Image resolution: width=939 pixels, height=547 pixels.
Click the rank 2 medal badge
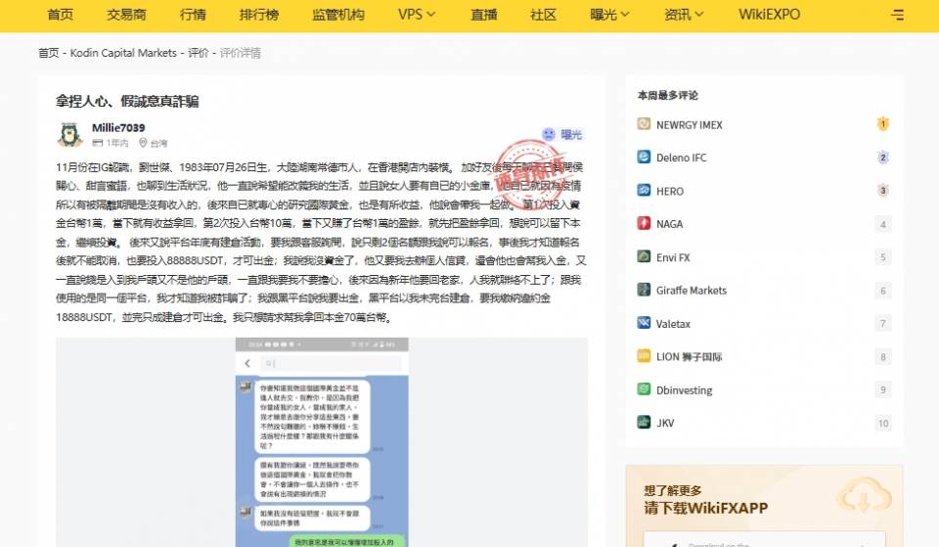tap(882, 157)
